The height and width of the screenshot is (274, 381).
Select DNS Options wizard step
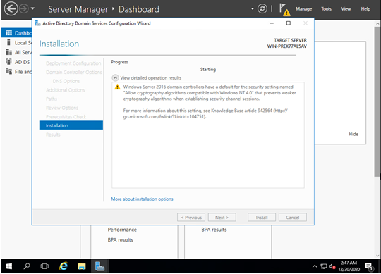(x=66, y=81)
